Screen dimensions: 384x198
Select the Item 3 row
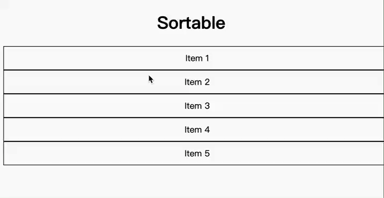point(194,105)
